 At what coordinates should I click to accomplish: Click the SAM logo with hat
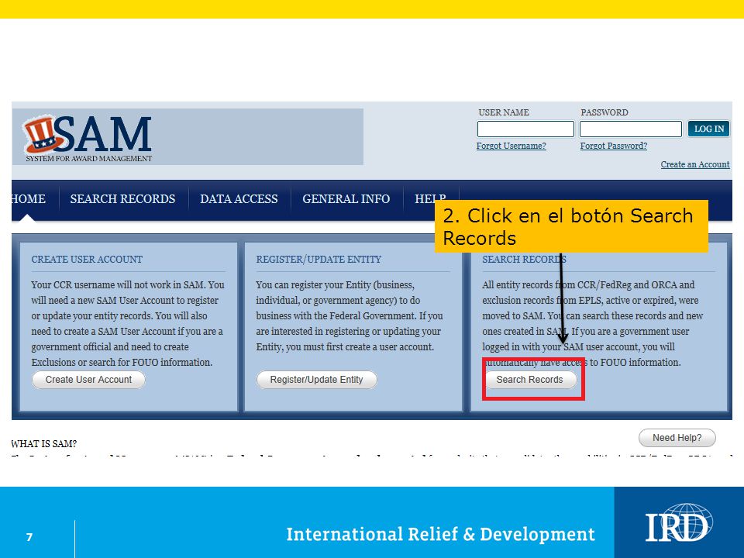88,138
